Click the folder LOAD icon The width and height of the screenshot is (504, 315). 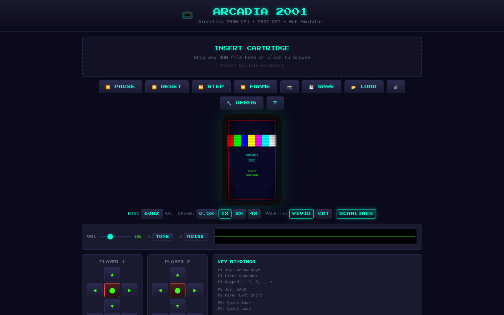(363, 87)
